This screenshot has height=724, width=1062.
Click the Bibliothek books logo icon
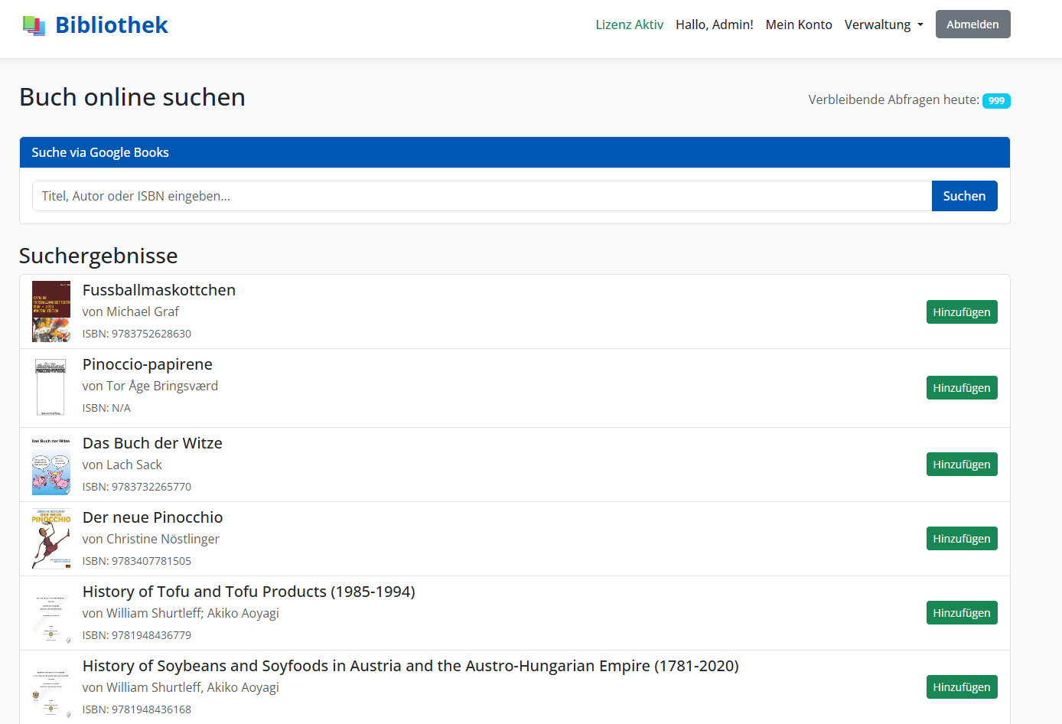click(x=34, y=24)
